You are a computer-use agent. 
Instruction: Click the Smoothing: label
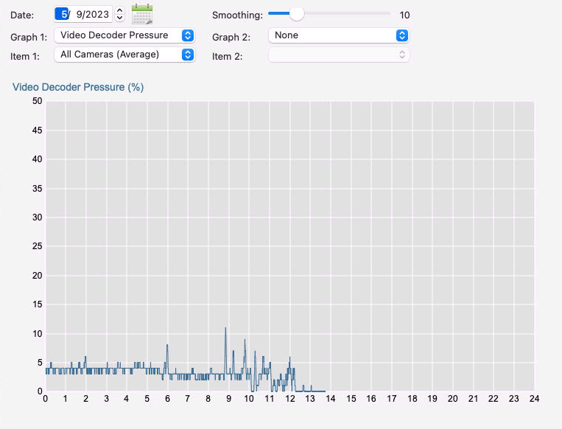pos(237,15)
